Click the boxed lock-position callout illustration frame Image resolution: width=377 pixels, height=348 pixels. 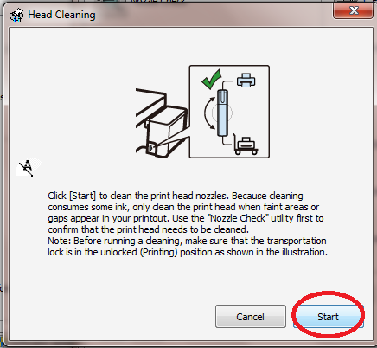coord(229,112)
